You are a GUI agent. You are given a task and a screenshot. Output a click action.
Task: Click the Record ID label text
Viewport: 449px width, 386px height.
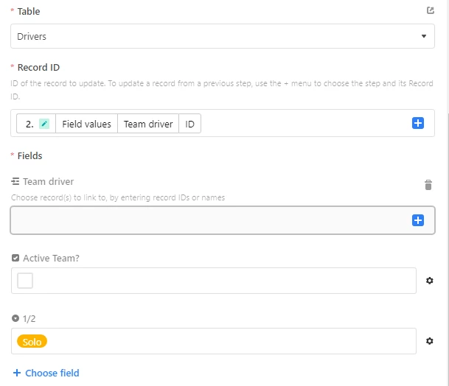[38, 67]
